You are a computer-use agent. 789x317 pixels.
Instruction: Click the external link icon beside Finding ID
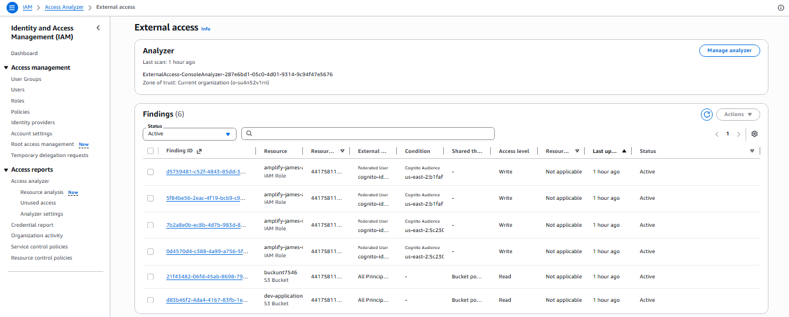[199, 151]
